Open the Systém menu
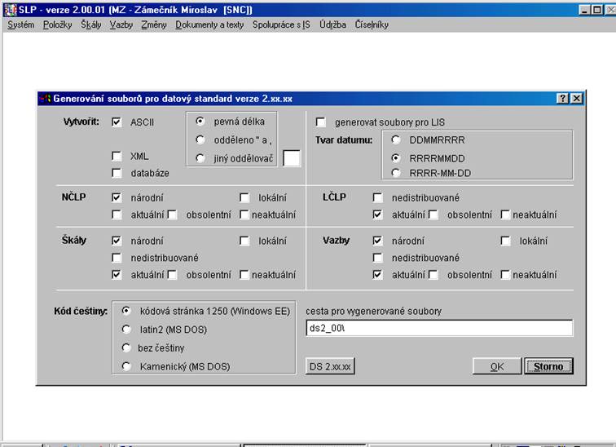Image resolution: width=616 pixels, height=447 pixels. [20, 24]
